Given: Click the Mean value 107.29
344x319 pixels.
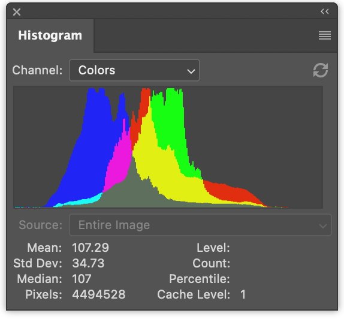Looking at the screenshot, I should click(90, 248).
